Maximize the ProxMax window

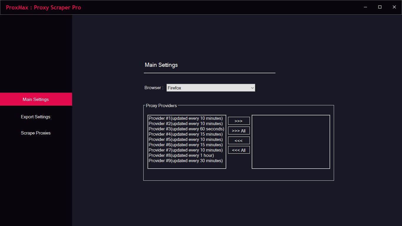[380, 7]
